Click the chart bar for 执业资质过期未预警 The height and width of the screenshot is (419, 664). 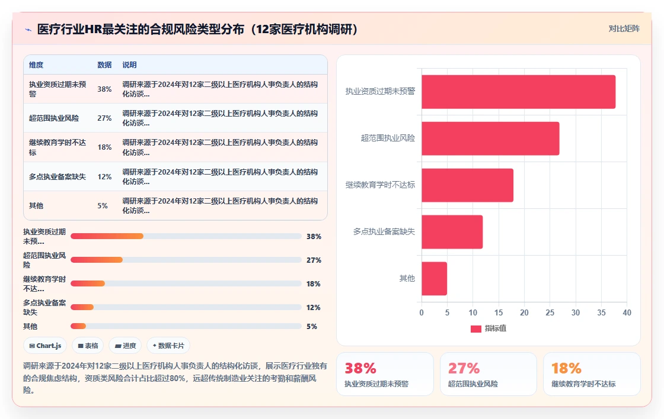pos(518,92)
